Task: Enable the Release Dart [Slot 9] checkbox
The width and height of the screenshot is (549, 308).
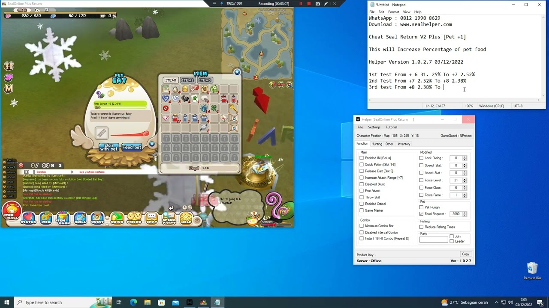Action: pos(362,171)
